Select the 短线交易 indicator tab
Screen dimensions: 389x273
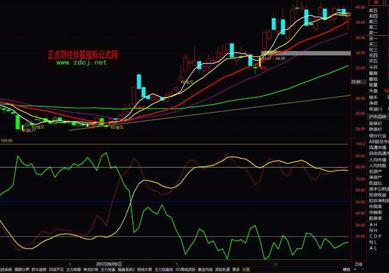click(145, 269)
